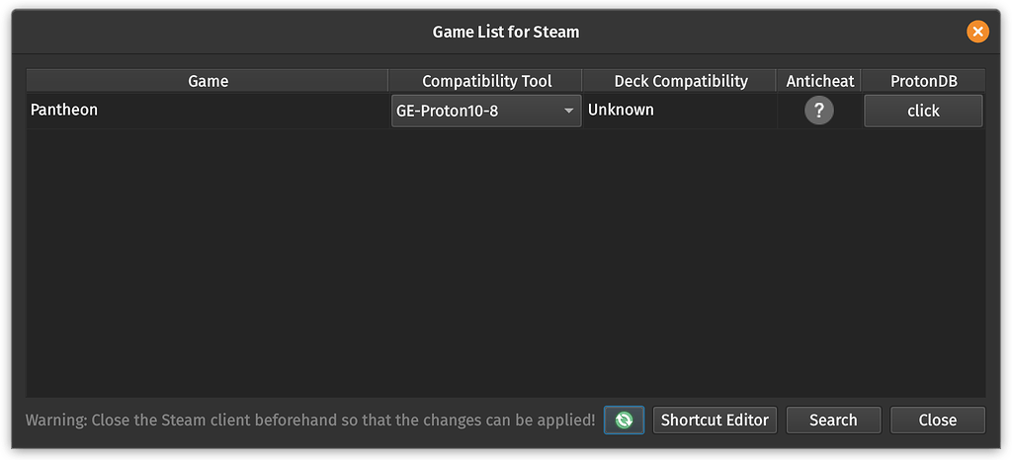The image size is (1012, 460).
Task: Click the Game List for Steam title bar
Action: tap(506, 32)
